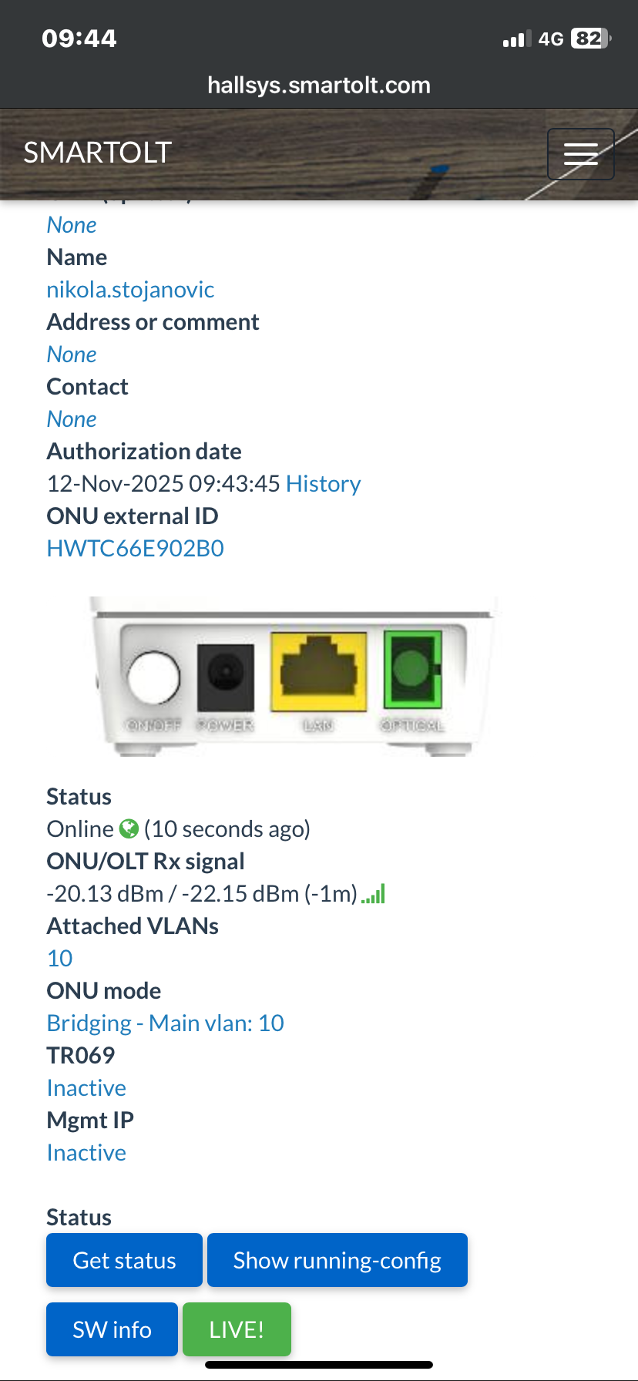The width and height of the screenshot is (638, 1381).
Task: Click ONU external ID HWTC66E902B0
Action: click(136, 549)
